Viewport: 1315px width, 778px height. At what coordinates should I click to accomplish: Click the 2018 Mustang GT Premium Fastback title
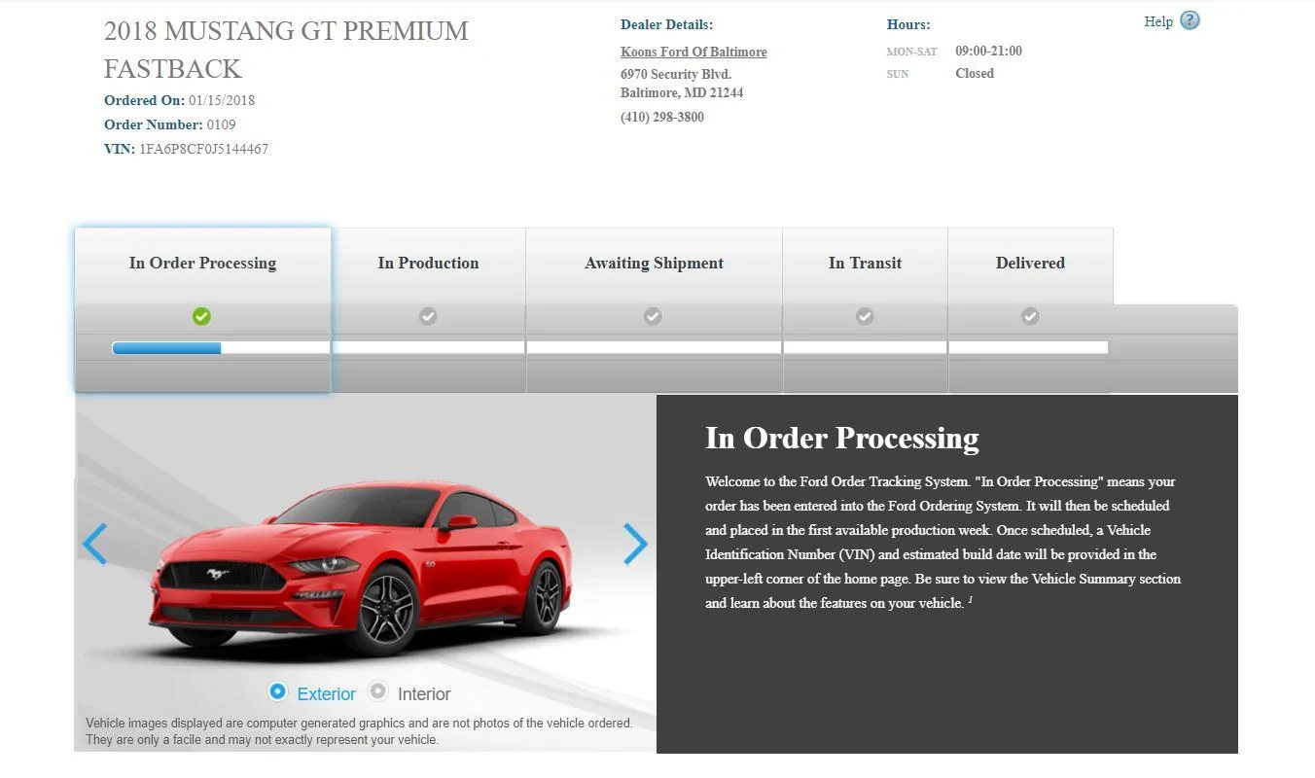pos(286,50)
